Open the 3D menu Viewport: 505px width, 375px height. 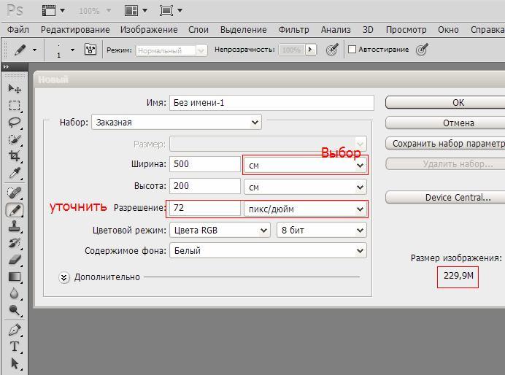pos(368,30)
